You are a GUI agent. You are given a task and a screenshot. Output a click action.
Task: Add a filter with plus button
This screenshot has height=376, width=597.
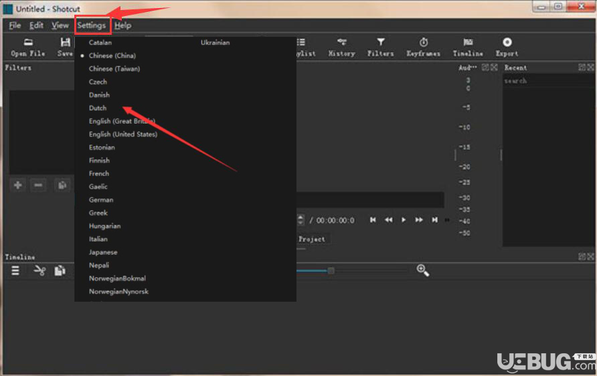[17, 185]
